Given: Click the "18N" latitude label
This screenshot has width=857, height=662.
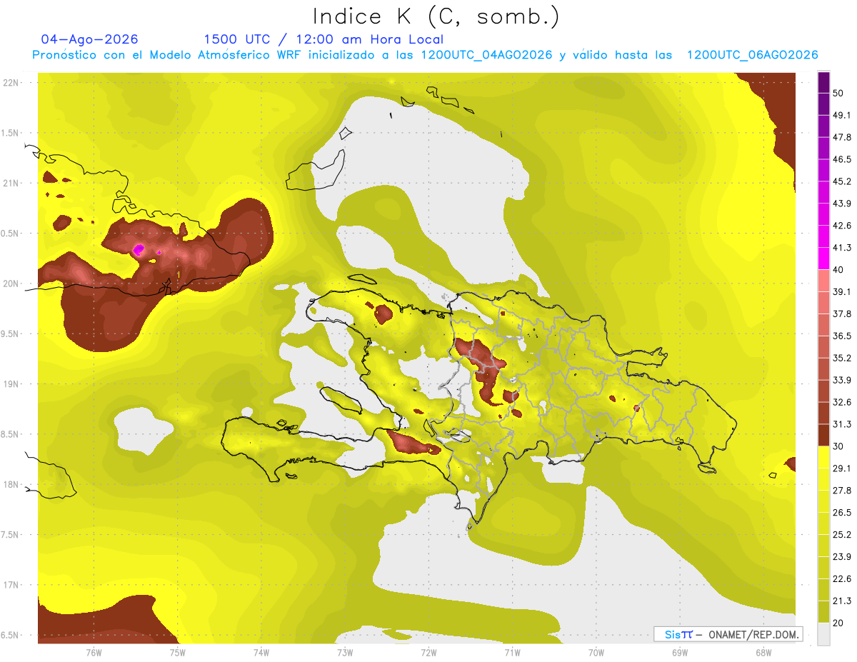Looking at the screenshot, I should (x=11, y=484).
